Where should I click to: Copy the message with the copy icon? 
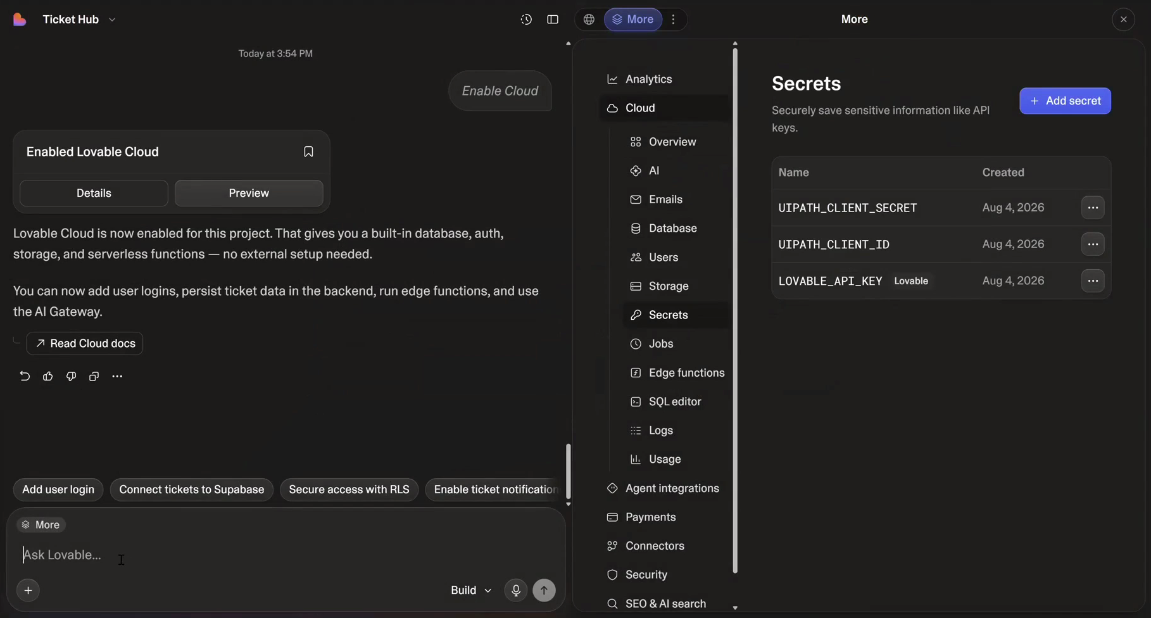point(94,376)
